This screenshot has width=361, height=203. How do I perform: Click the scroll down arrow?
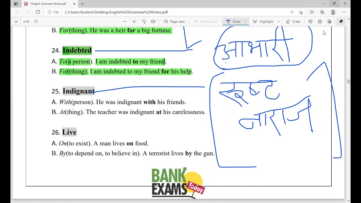pyautogui.click(x=349, y=201)
